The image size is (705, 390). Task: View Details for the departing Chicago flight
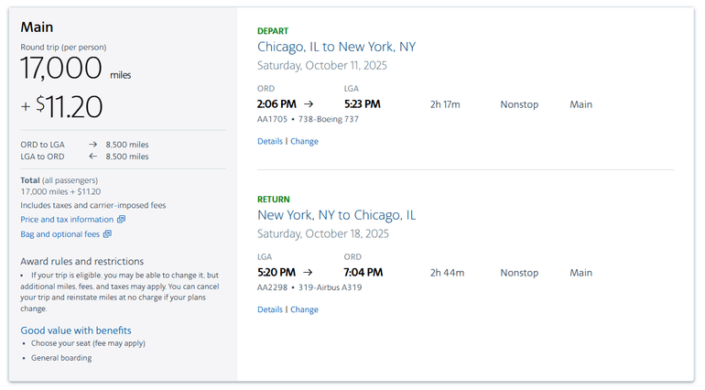270,142
